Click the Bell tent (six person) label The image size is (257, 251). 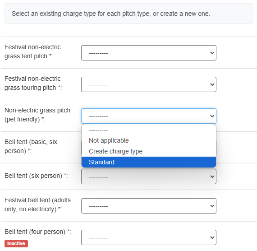(36, 176)
